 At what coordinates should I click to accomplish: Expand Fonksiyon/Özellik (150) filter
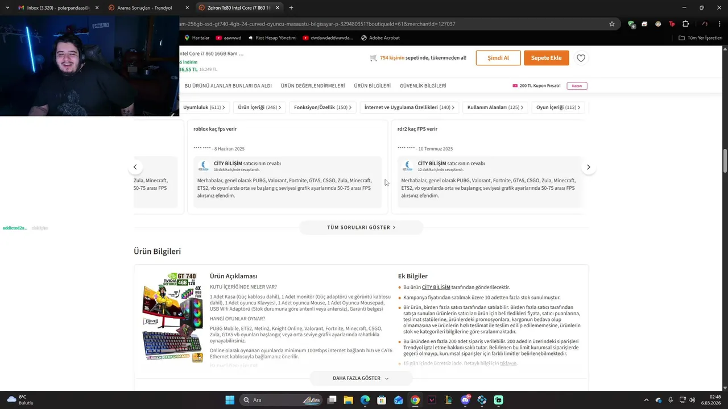click(x=322, y=107)
